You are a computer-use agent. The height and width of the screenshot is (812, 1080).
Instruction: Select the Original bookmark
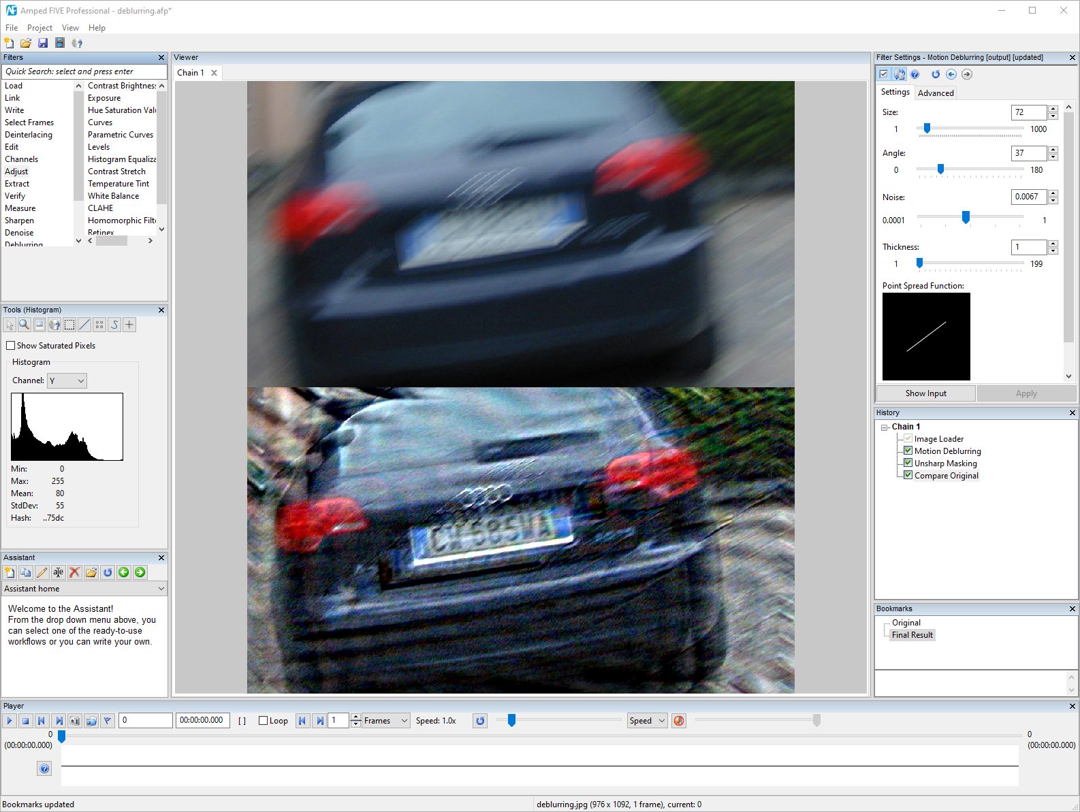[906, 623]
